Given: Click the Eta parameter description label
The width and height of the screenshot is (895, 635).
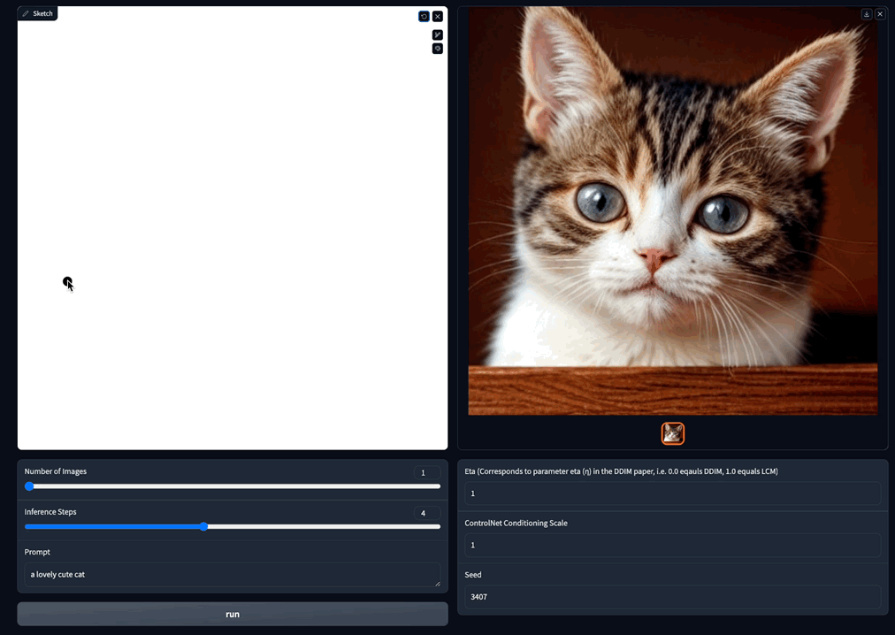Looking at the screenshot, I should coord(621,471).
